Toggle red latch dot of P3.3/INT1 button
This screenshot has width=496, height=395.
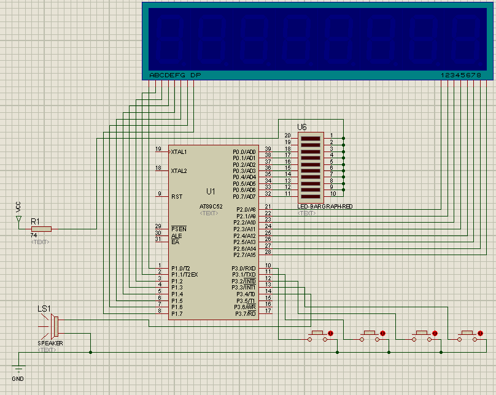tap(481, 333)
